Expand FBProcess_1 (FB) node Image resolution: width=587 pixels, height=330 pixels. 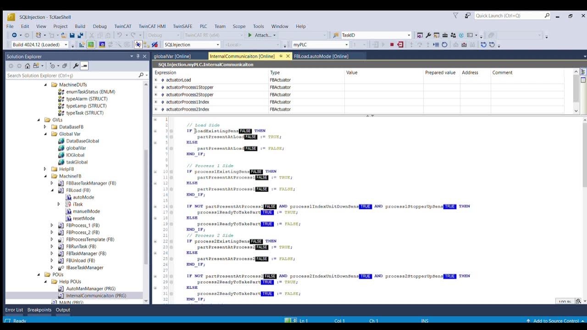click(52, 225)
